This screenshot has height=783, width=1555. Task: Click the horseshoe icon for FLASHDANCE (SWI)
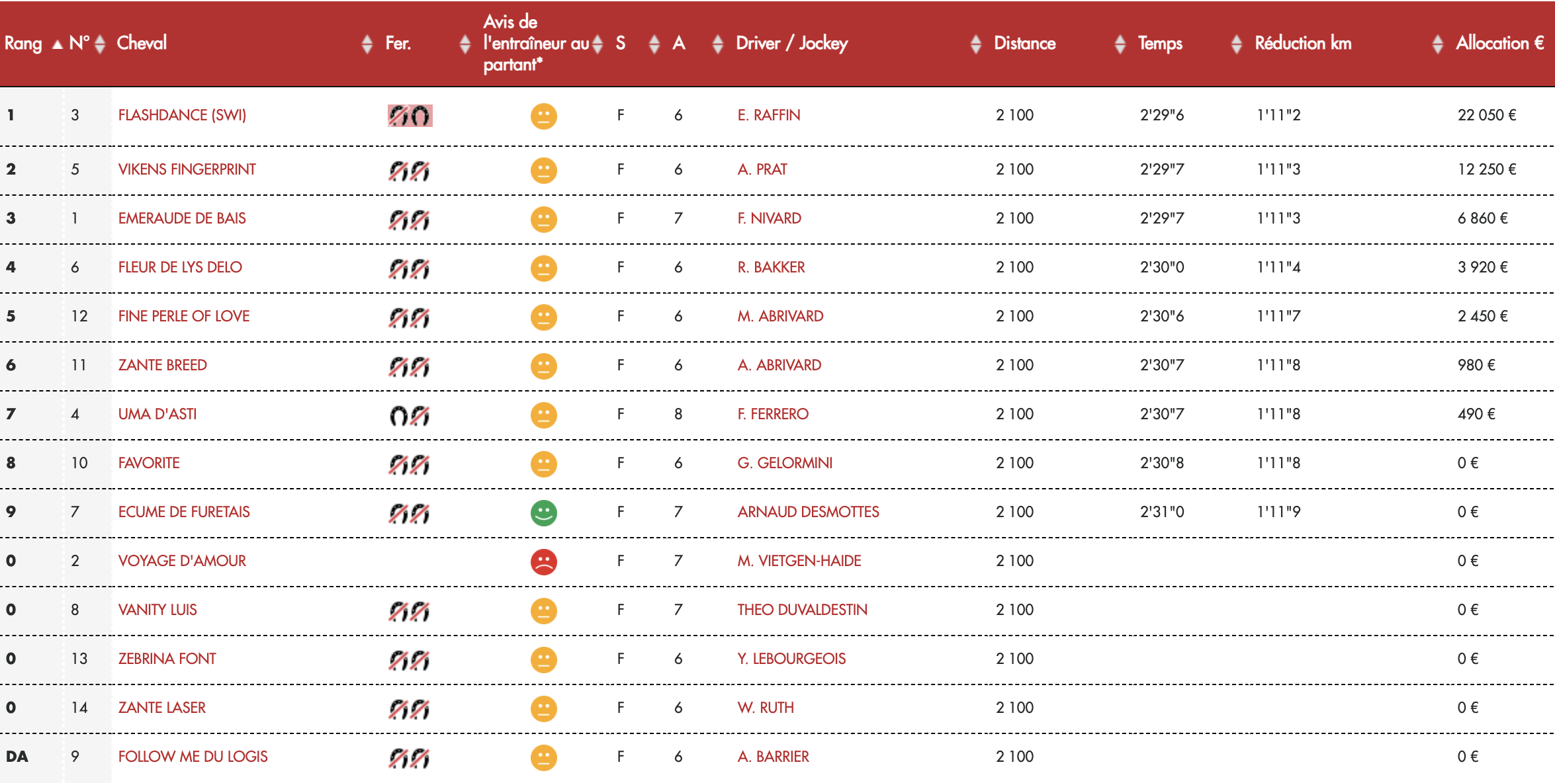tap(410, 116)
